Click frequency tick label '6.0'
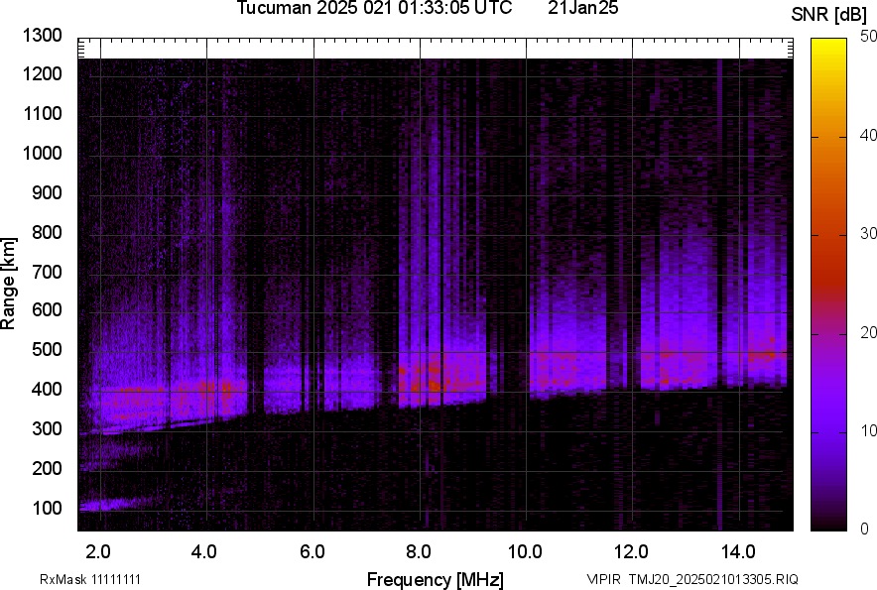The image size is (877, 590). tap(313, 552)
